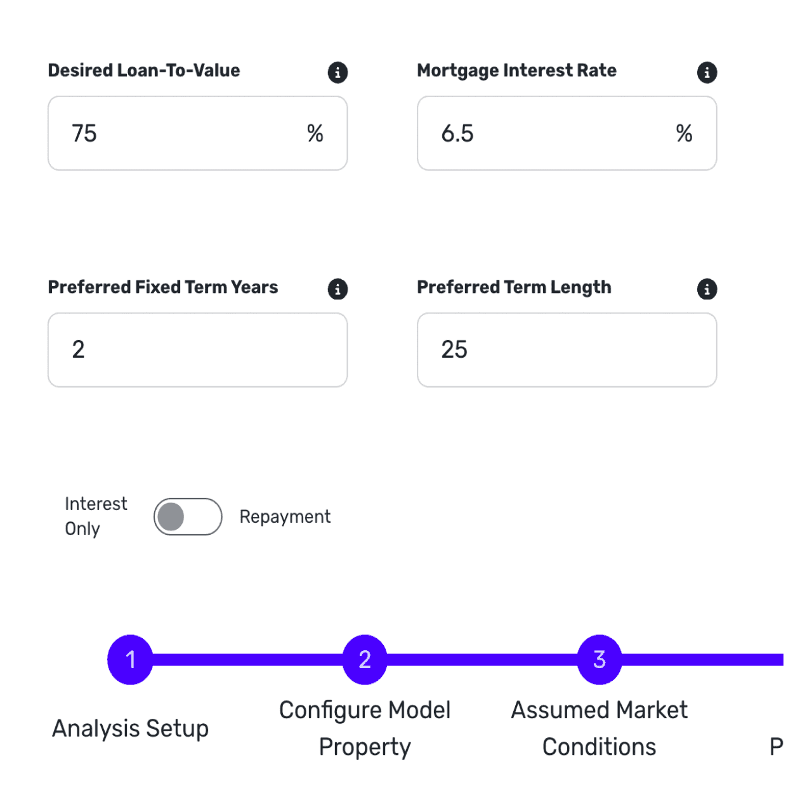Click the percent symbol beside the 75 value

click(315, 133)
